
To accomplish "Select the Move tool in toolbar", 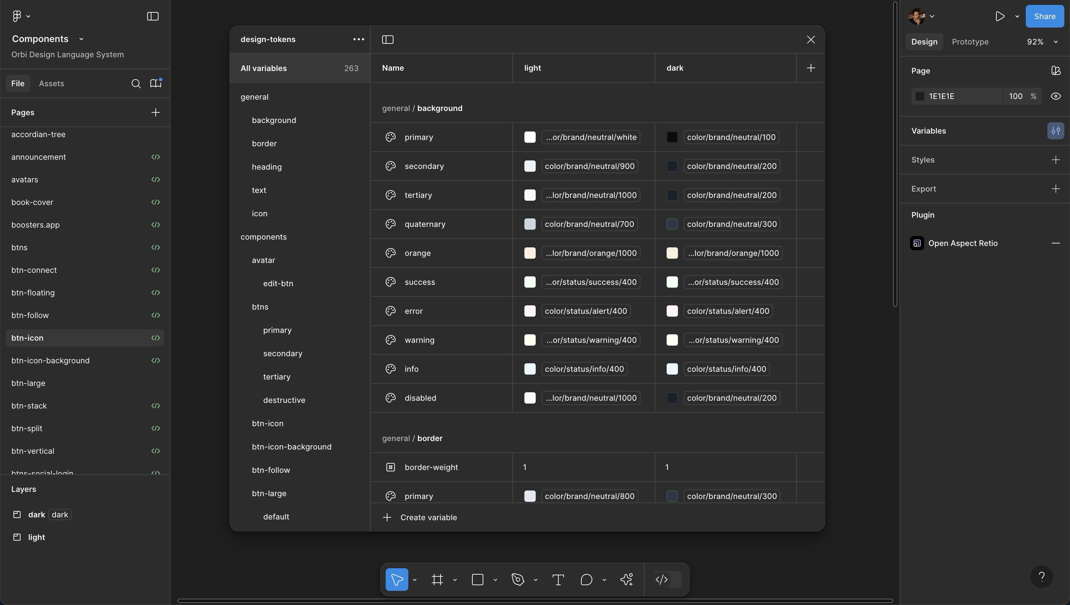I will pos(396,580).
